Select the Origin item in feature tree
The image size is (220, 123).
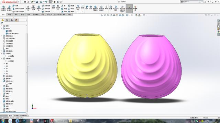pos(6,49)
